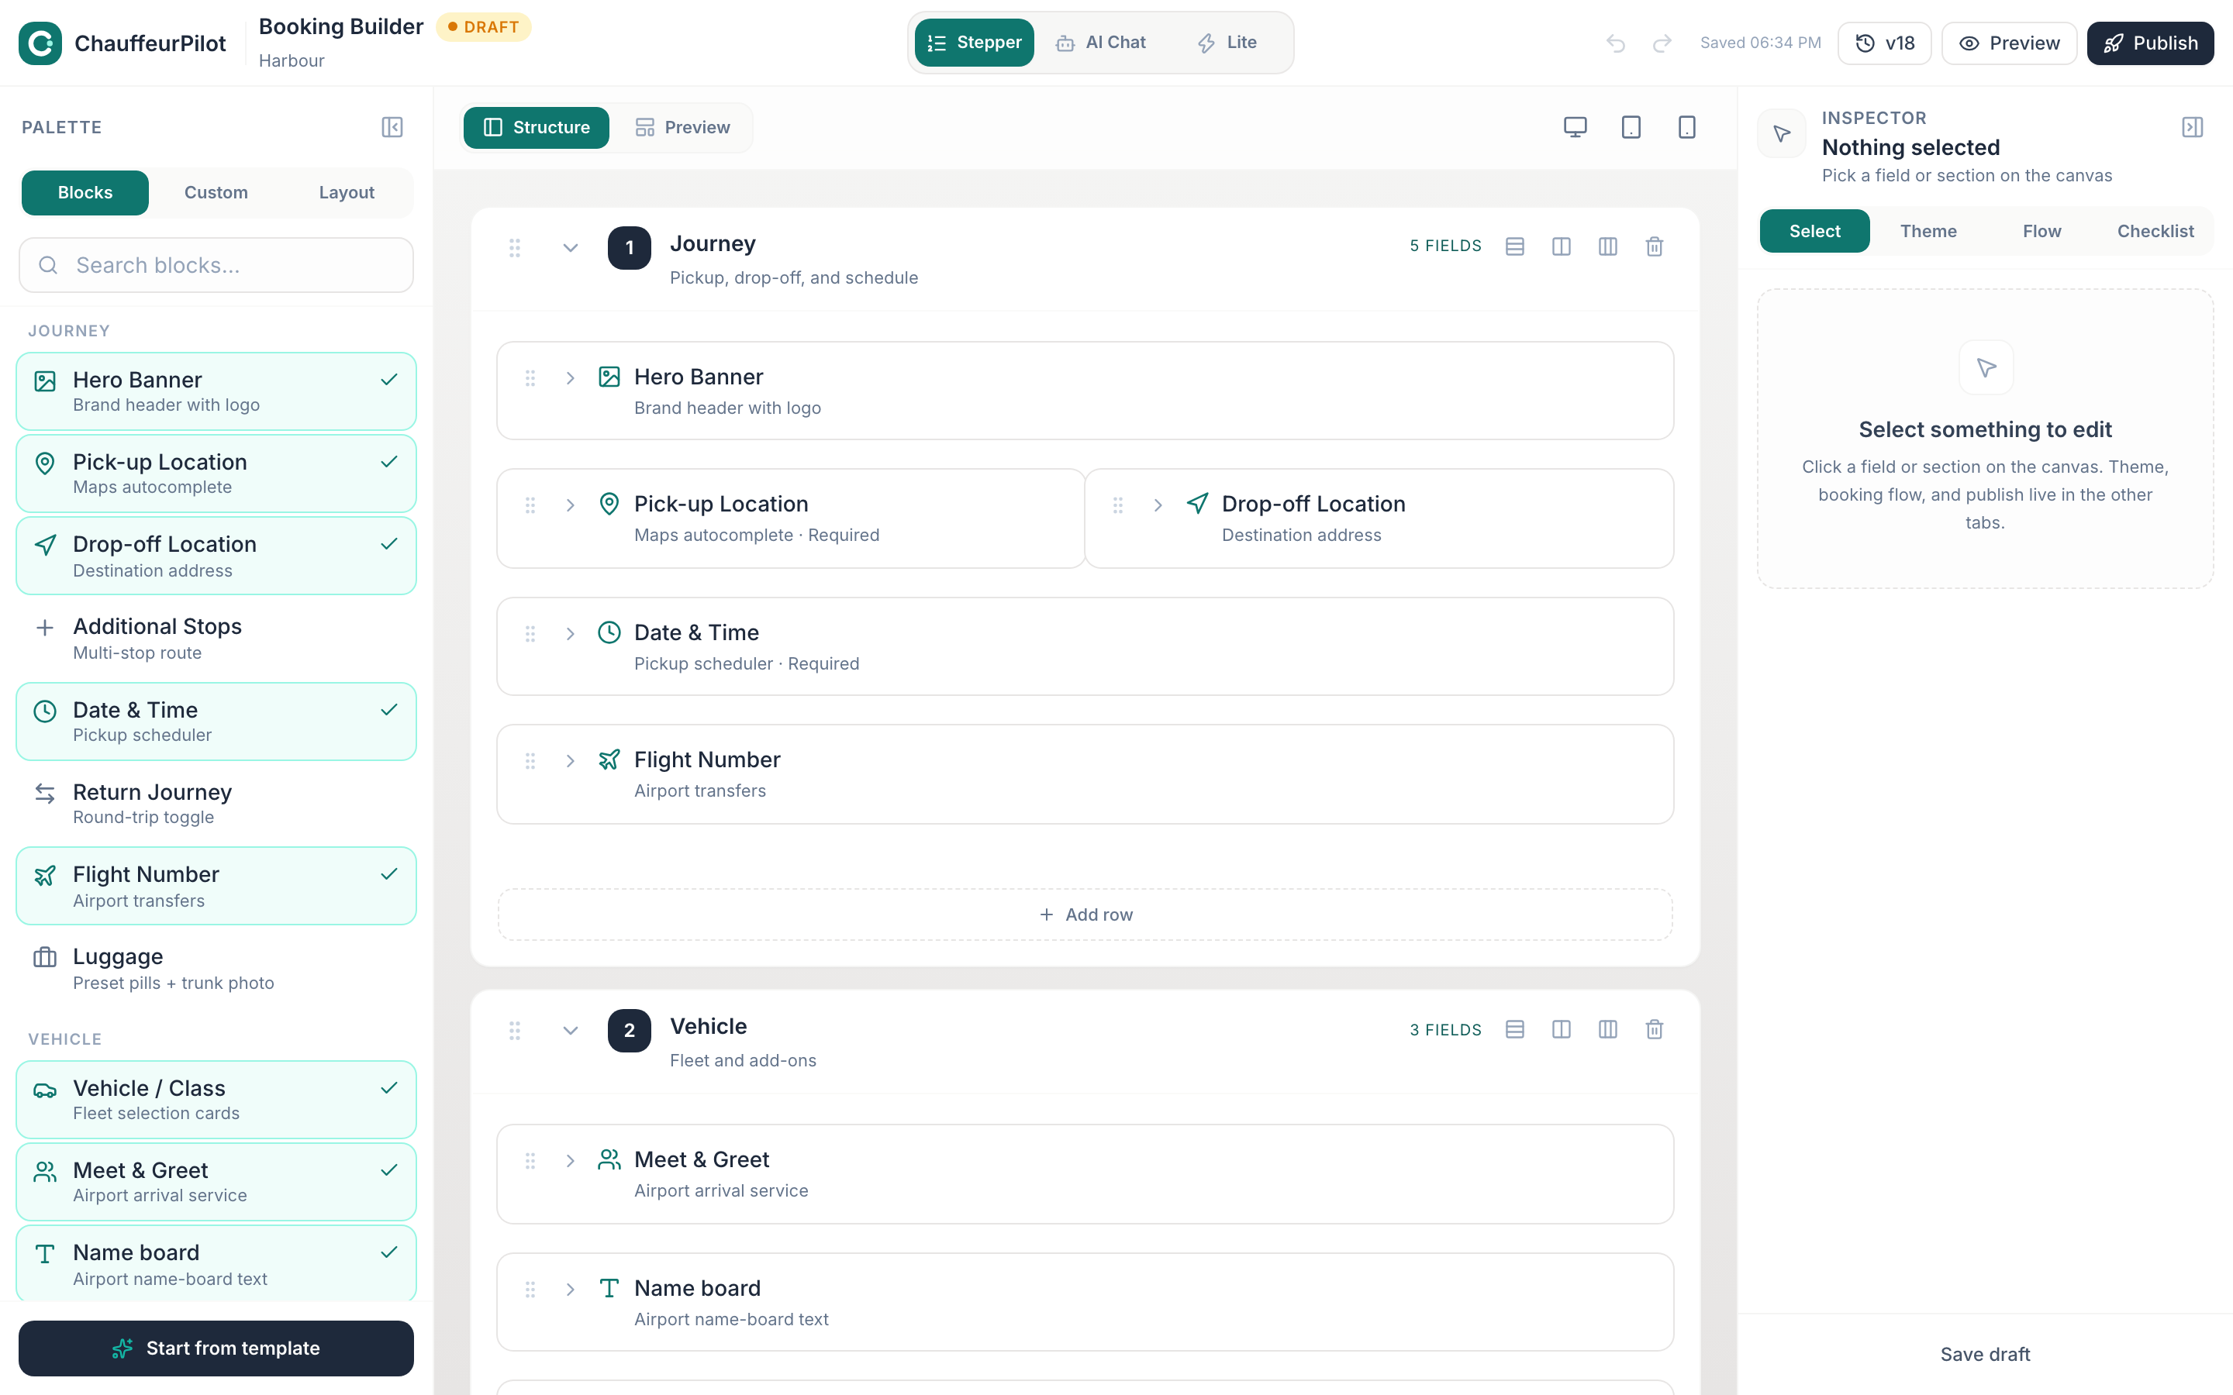2233x1395 pixels.
Task: Click Start from template
Action: point(216,1348)
